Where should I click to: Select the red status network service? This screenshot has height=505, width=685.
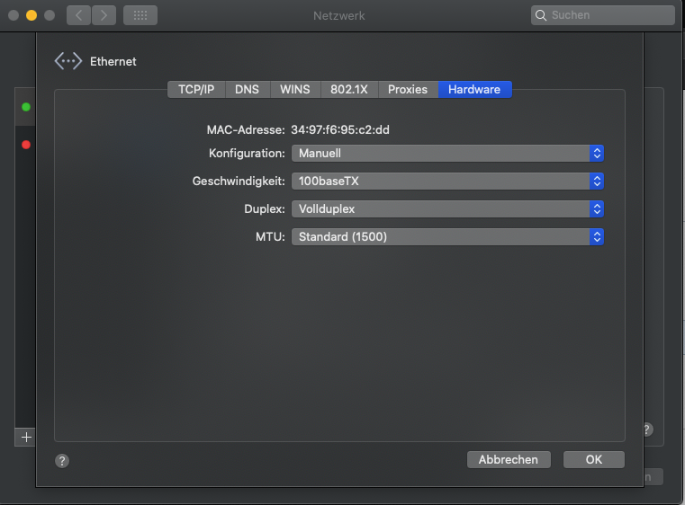(x=26, y=145)
